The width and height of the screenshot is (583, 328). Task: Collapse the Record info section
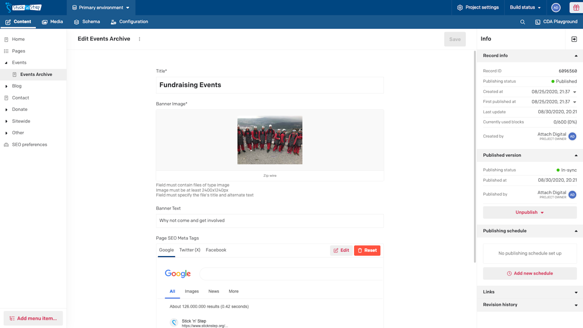pyautogui.click(x=576, y=56)
